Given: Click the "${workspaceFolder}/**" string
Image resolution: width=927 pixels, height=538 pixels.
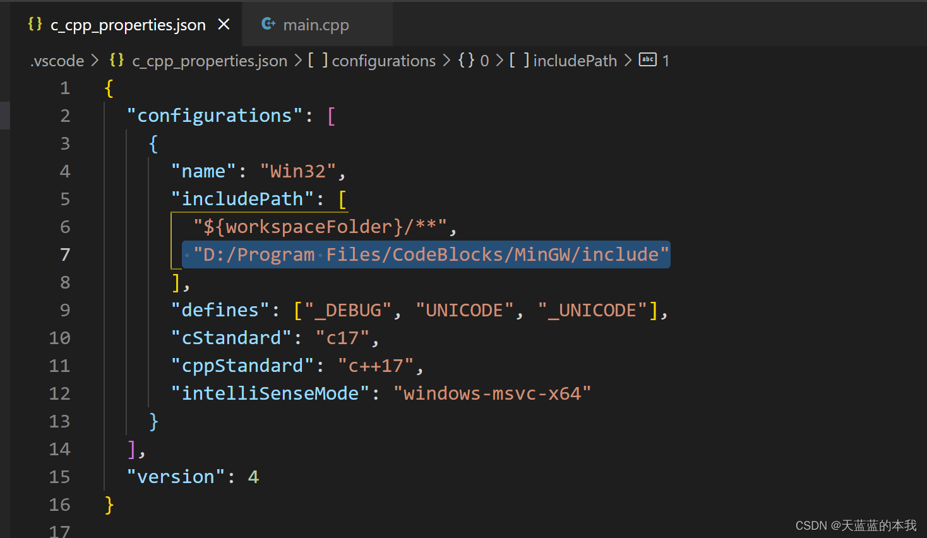Looking at the screenshot, I should tap(320, 227).
